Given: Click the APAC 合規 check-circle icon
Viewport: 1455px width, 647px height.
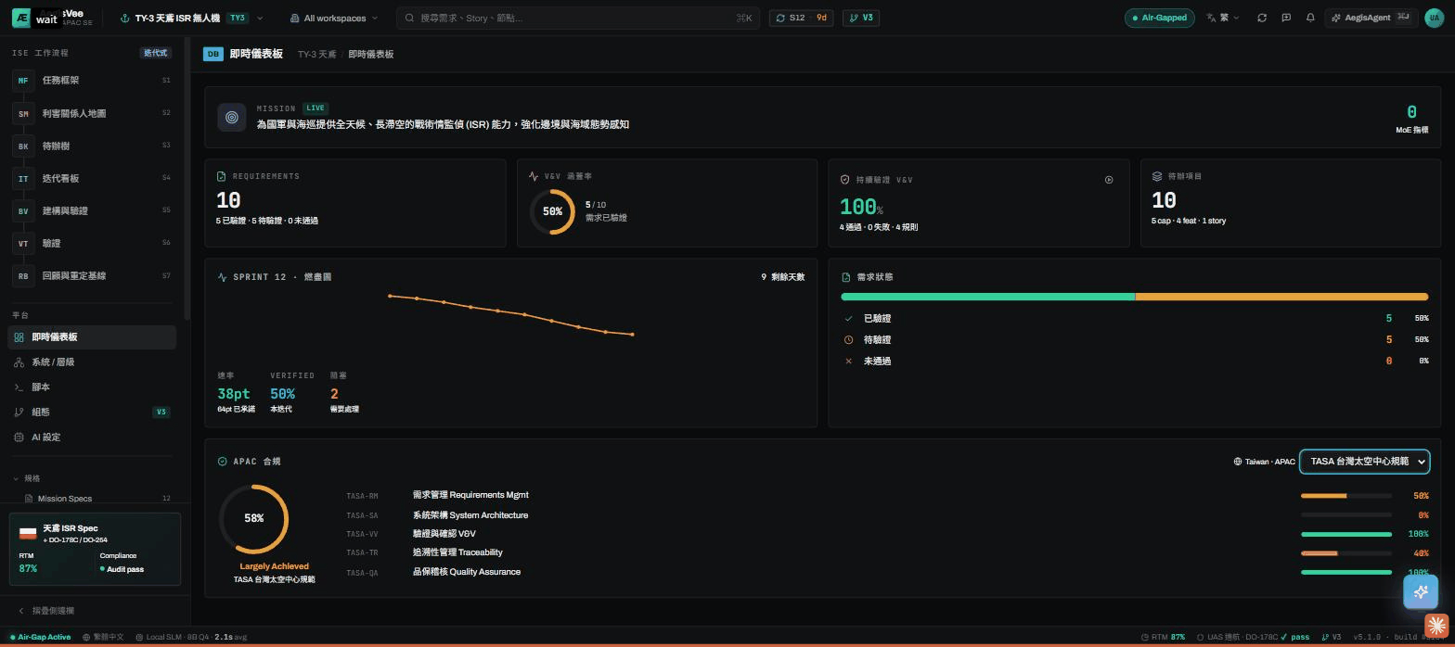Looking at the screenshot, I should coord(223,462).
